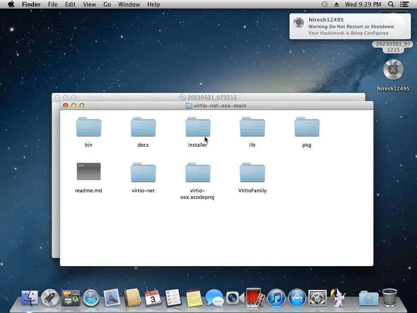Open the App Store in Dock
The width and height of the screenshot is (417, 313).
(x=297, y=298)
